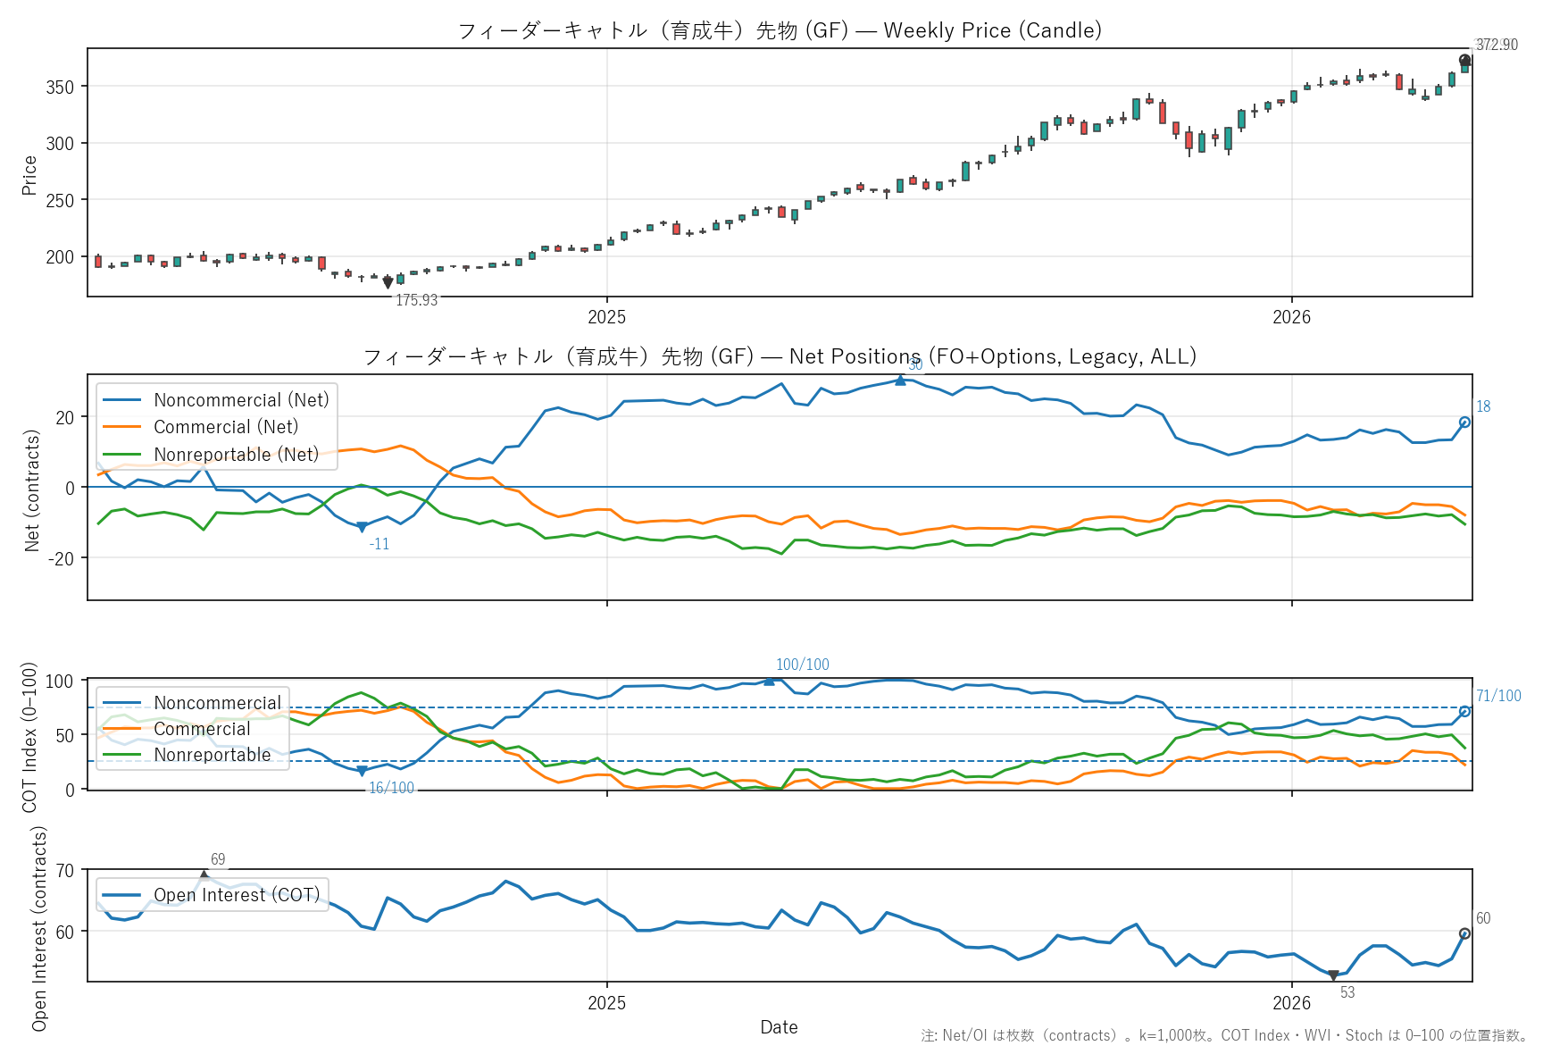1543x1054 pixels.
Task: Click the 2026 tick label under price chart
Action: tap(1291, 317)
